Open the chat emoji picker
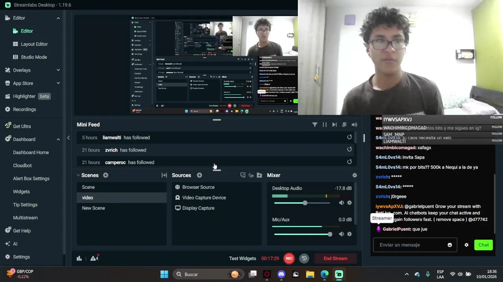Screen dimensions: 503x282 click(x=450, y=245)
